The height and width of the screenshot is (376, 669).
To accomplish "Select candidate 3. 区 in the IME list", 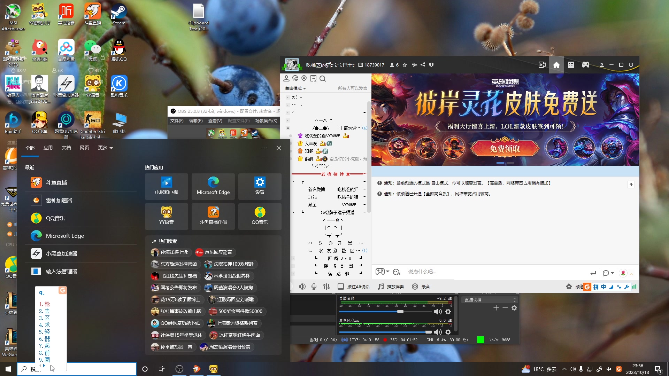I will coord(45,318).
